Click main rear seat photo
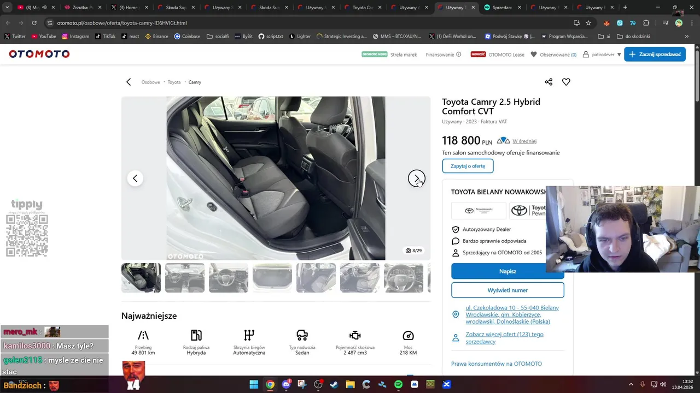Image resolution: width=700 pixels, height=393 pixels. click(x=276, y=178)
